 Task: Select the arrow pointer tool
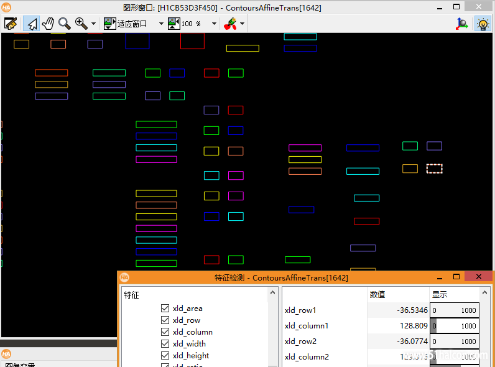tap(32, 24)
